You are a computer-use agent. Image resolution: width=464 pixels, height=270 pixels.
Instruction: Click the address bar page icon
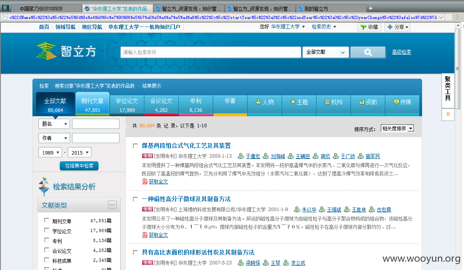click(5, 17)
